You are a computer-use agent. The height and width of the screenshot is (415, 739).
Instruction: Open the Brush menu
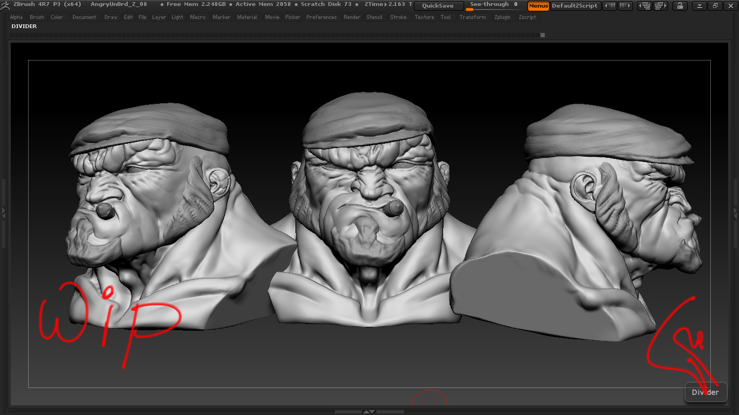[x=37, y=17]
